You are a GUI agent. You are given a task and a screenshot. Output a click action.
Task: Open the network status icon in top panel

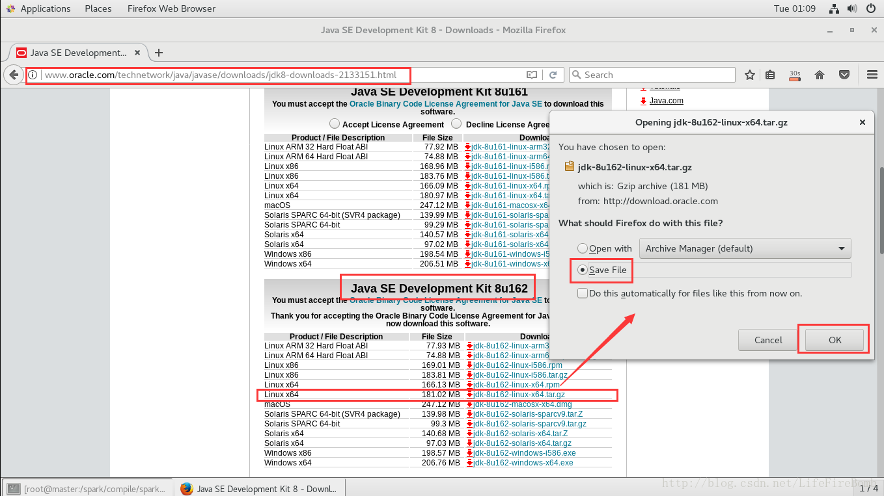pos(835,8)
